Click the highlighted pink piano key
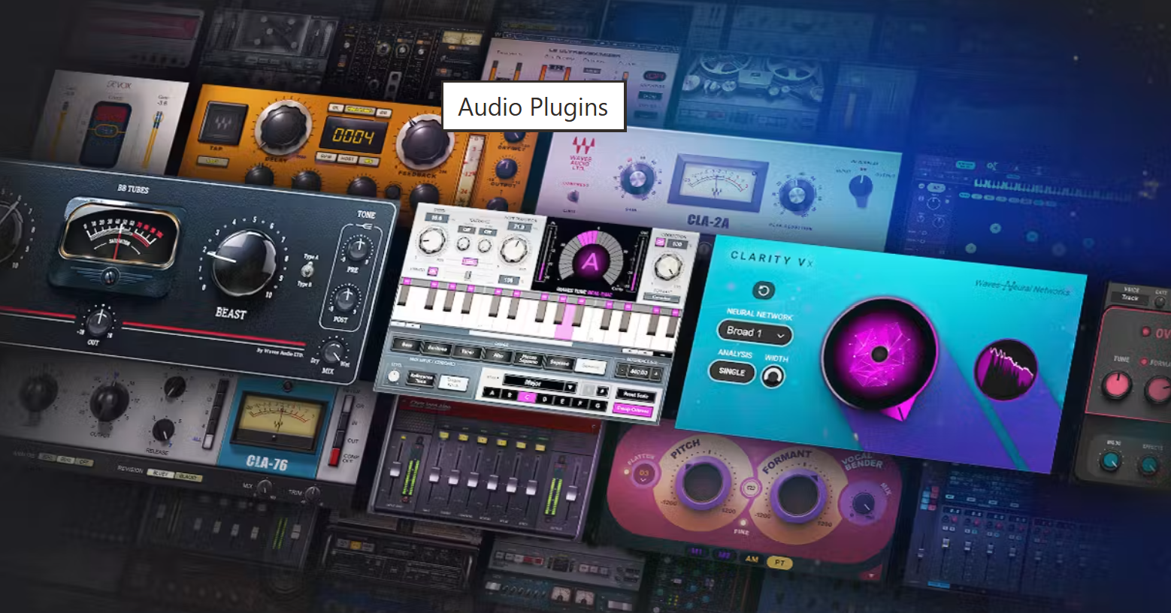This screenshot has height=613, width=1171. (564, 322)
